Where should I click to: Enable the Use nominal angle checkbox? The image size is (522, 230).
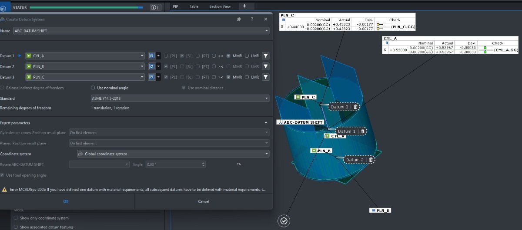[93, 88]
